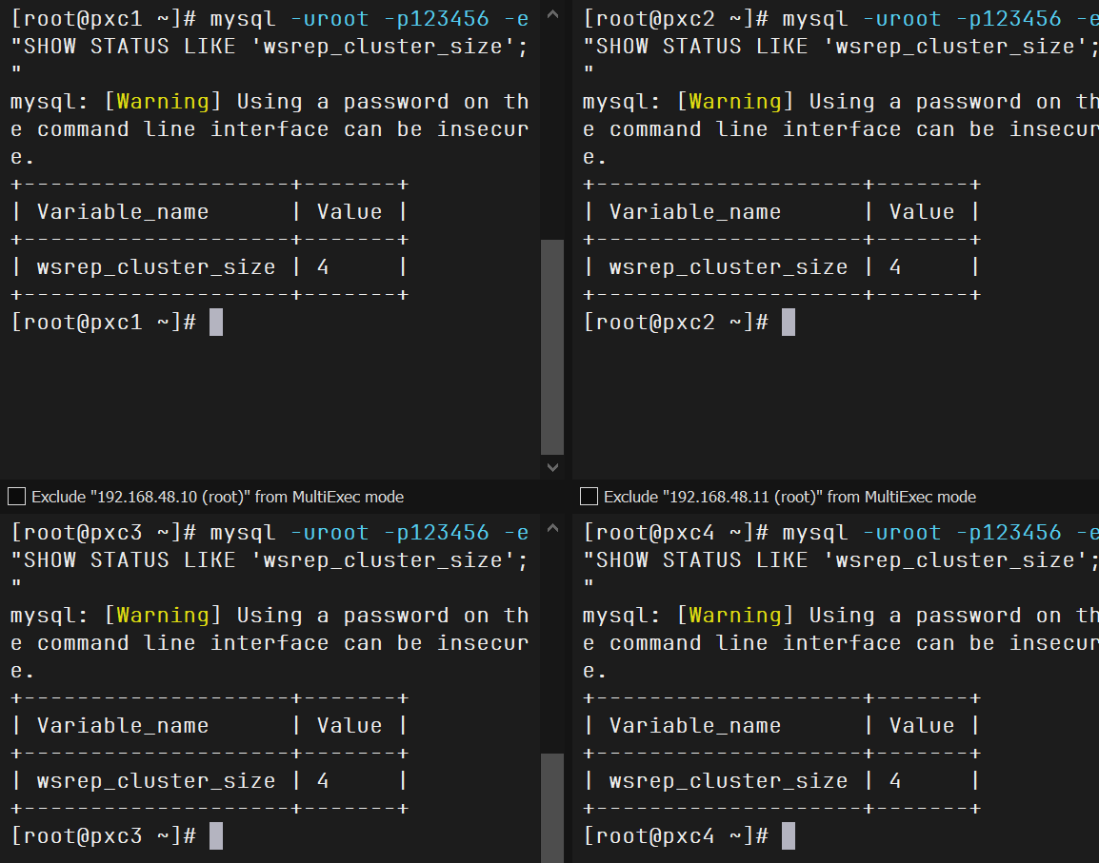Activate the cursor block at bottom pxc3 prompt
The height and width of the screenshot is (863, 1099).
pos(216,836)
